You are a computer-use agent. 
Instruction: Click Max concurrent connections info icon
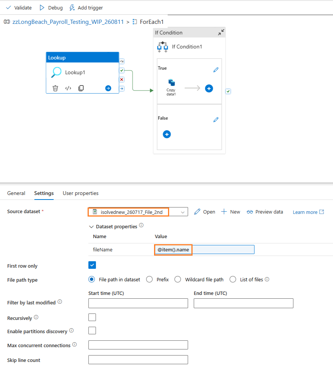click(75, 345)
